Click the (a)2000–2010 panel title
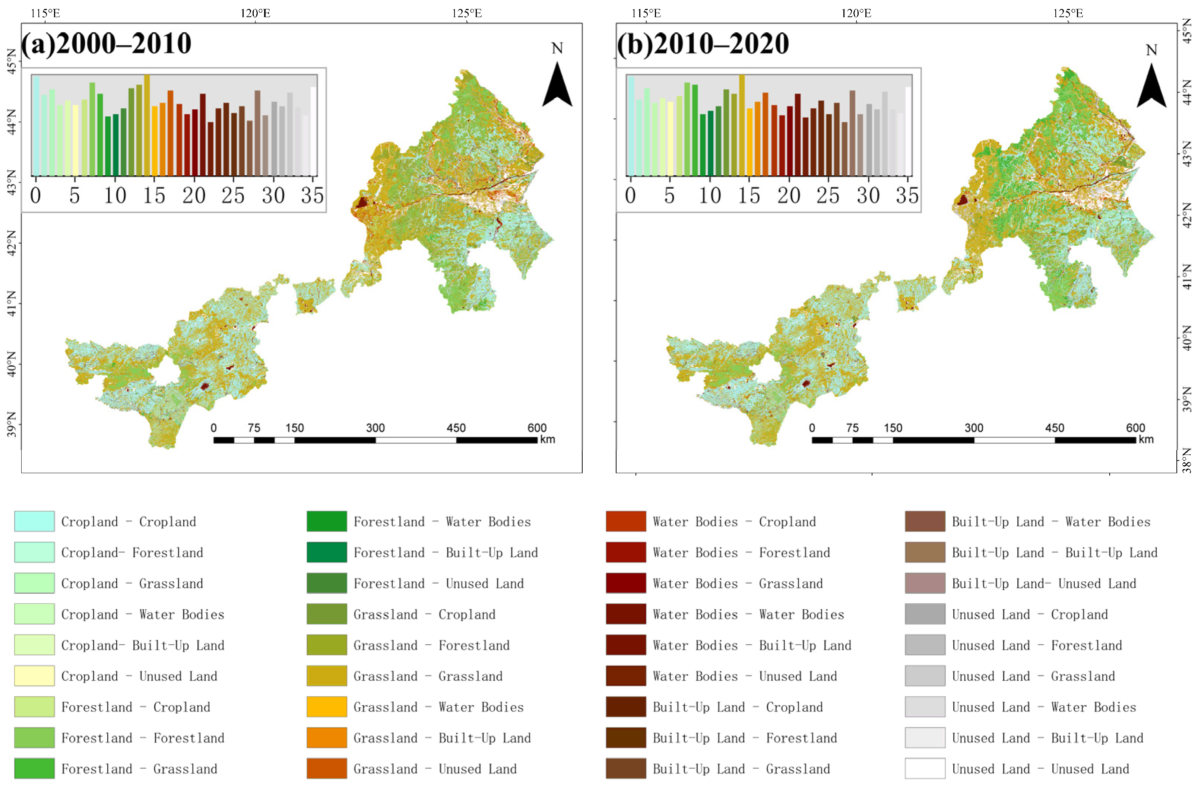 click(106, 43)
